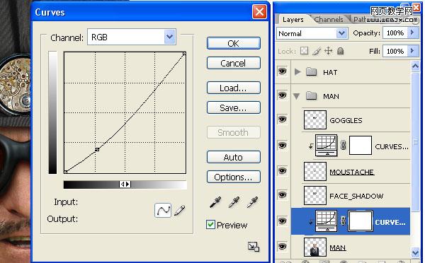
Task: Click layers panel scroll up arrow
Action: pyautogui.click(x=415, y=66)
